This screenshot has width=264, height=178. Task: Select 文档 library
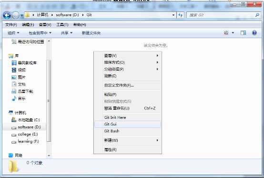19,84
